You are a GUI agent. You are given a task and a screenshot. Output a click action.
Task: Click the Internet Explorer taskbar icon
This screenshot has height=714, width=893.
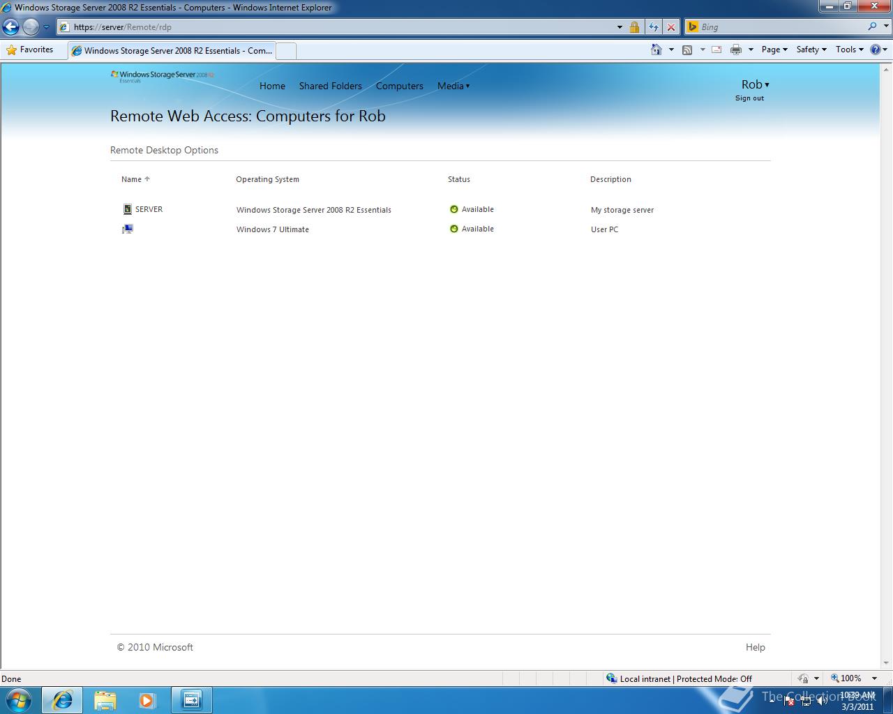62,700
